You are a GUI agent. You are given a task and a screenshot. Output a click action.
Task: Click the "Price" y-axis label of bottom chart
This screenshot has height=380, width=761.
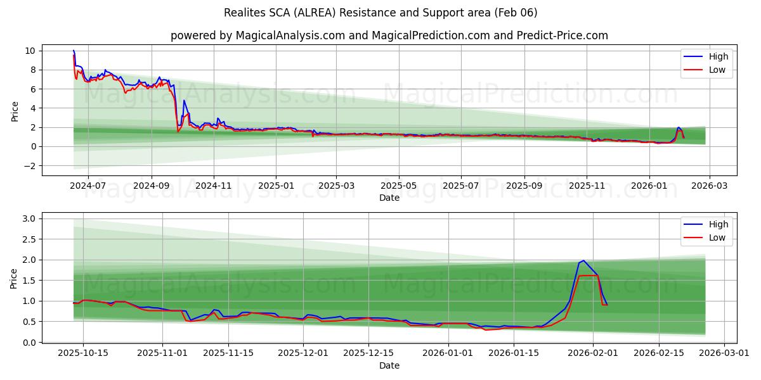15,277
